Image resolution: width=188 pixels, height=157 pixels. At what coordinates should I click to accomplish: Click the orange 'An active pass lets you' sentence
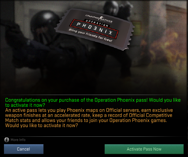click(36, 110)
